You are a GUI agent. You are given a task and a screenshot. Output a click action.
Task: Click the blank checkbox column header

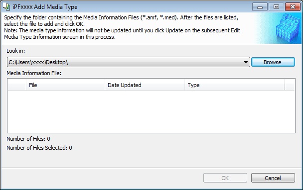point(17,85)
